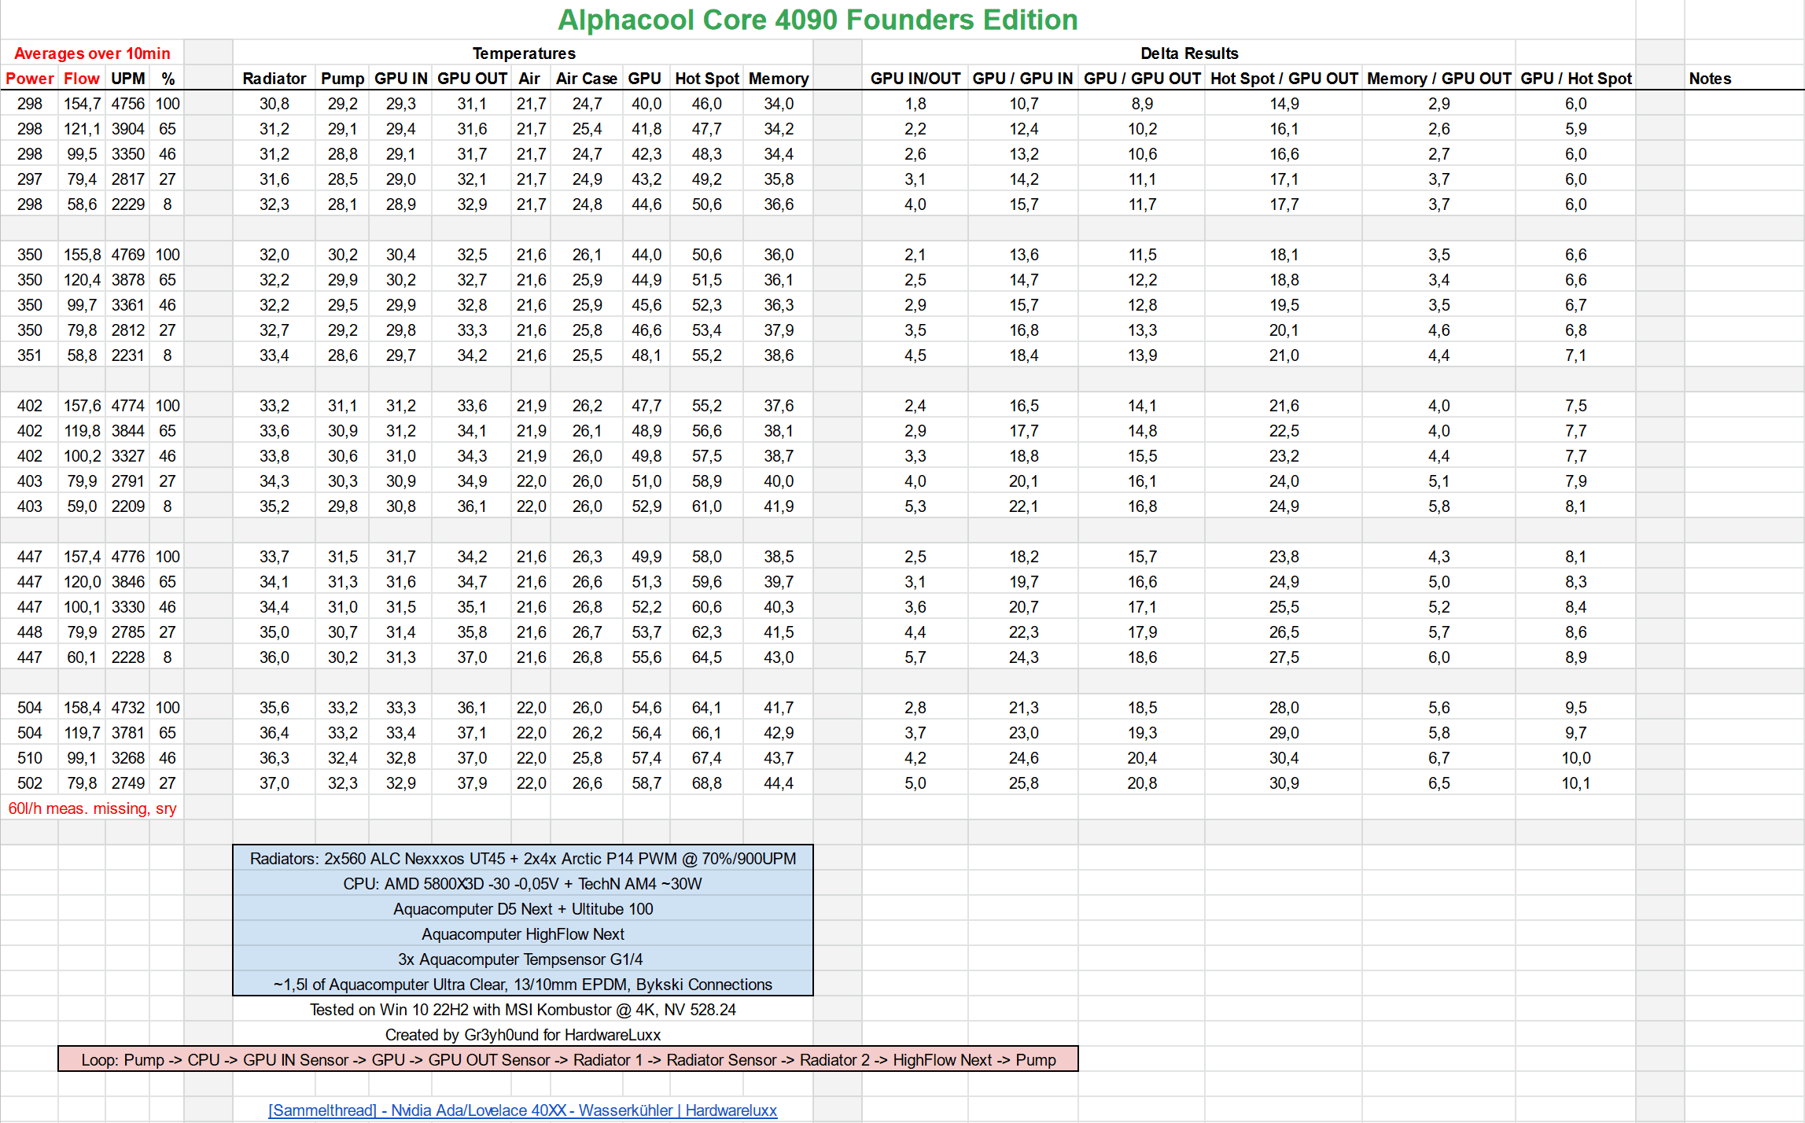Select the power value '448'
The width and height of the screenshot is (1805, 1123).
click(x=30, y=632)
